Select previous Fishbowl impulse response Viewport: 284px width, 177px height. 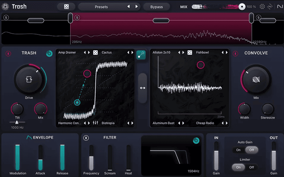(x=222, y=53)
